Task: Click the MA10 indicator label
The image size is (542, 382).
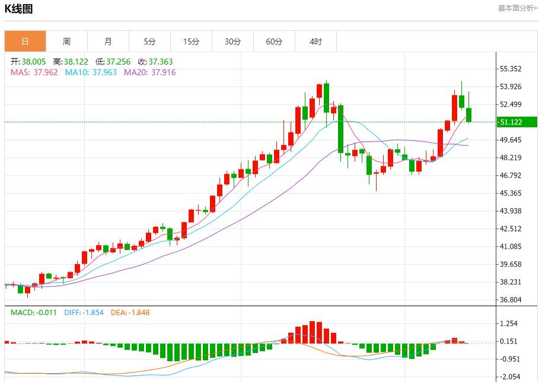Action: click(91, 72)
